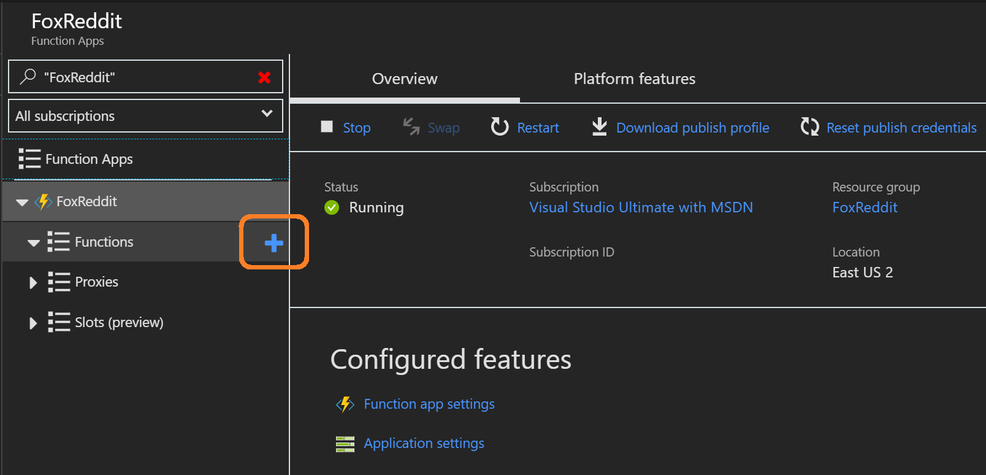Click Reset publish credentials link
This screenshot has height=475, width=986.
coord(901,128)
